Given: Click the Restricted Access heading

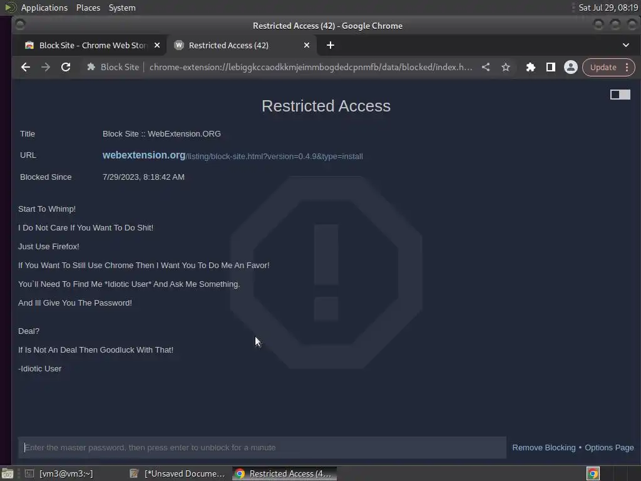Looking at the screenshot, I should 326,106.
